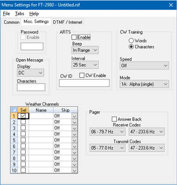Check Sel for weather channel 4
The width and height of the screenshot is (177, 185).
[23, 134]
